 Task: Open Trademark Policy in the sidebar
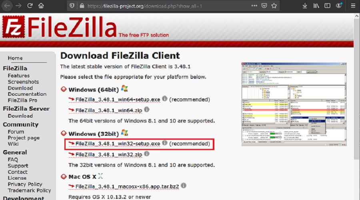coord(29,190)
